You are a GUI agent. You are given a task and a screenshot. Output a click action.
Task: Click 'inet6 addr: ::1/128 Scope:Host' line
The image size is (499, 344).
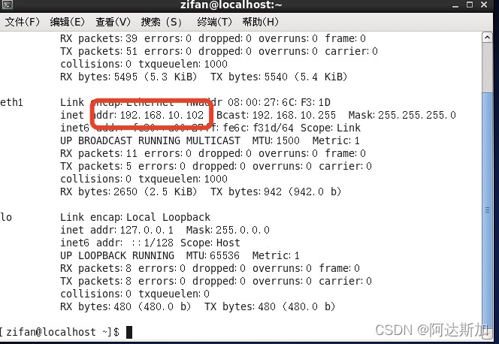(150, 243)
